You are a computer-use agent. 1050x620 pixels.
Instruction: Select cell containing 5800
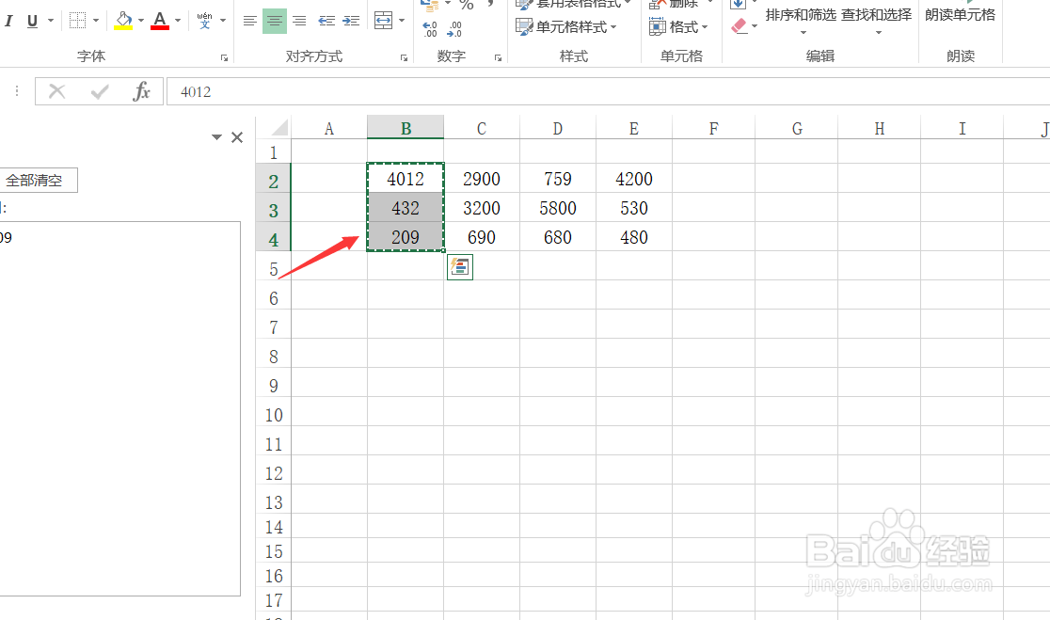point(558,208)
